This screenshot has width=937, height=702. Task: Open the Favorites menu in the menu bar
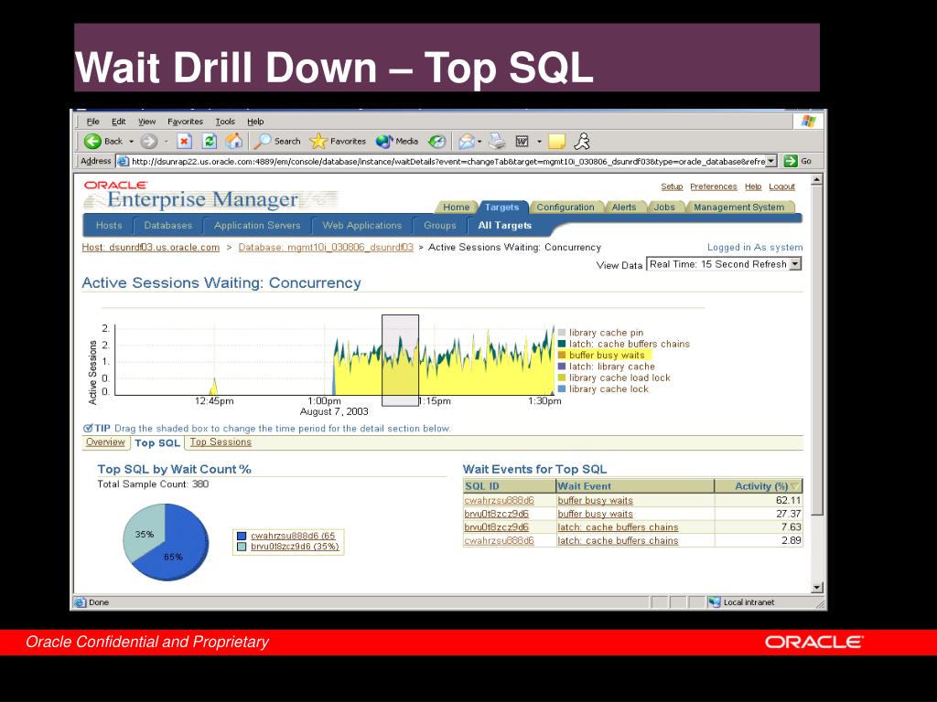coord(185,122)
